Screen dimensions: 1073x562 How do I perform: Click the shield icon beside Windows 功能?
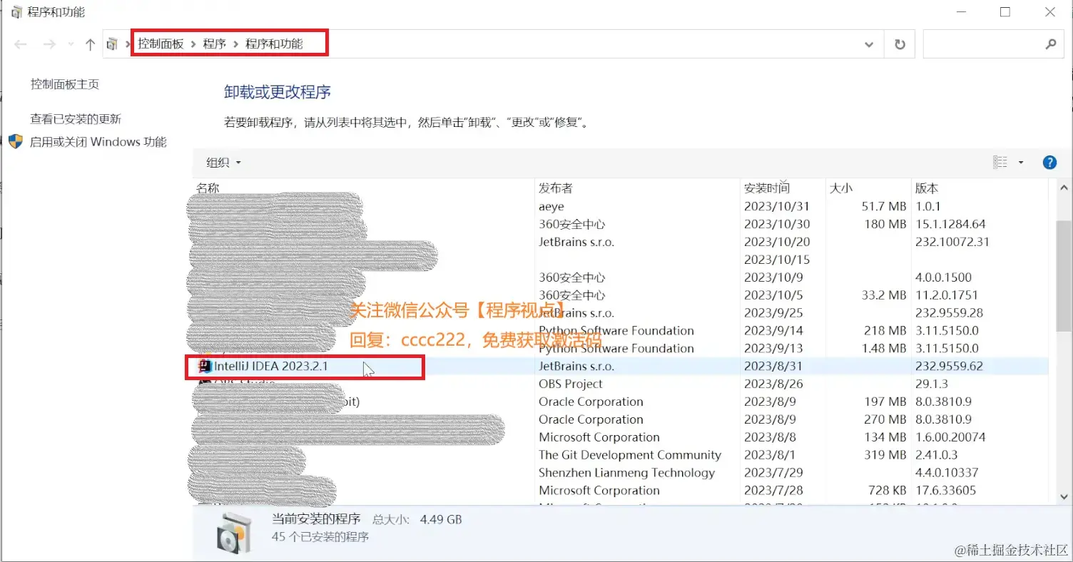point(16,141)
